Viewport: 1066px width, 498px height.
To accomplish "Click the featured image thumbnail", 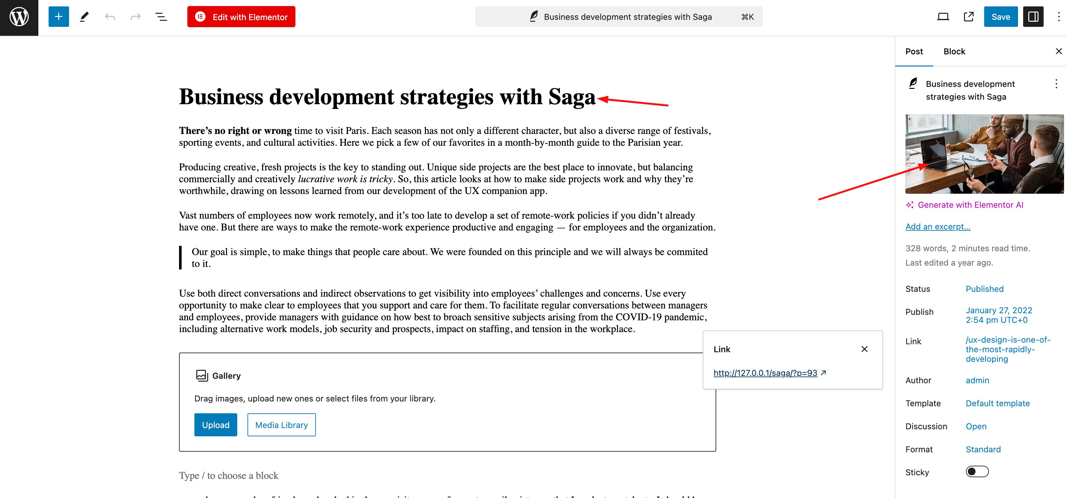I will pos(984,154).
